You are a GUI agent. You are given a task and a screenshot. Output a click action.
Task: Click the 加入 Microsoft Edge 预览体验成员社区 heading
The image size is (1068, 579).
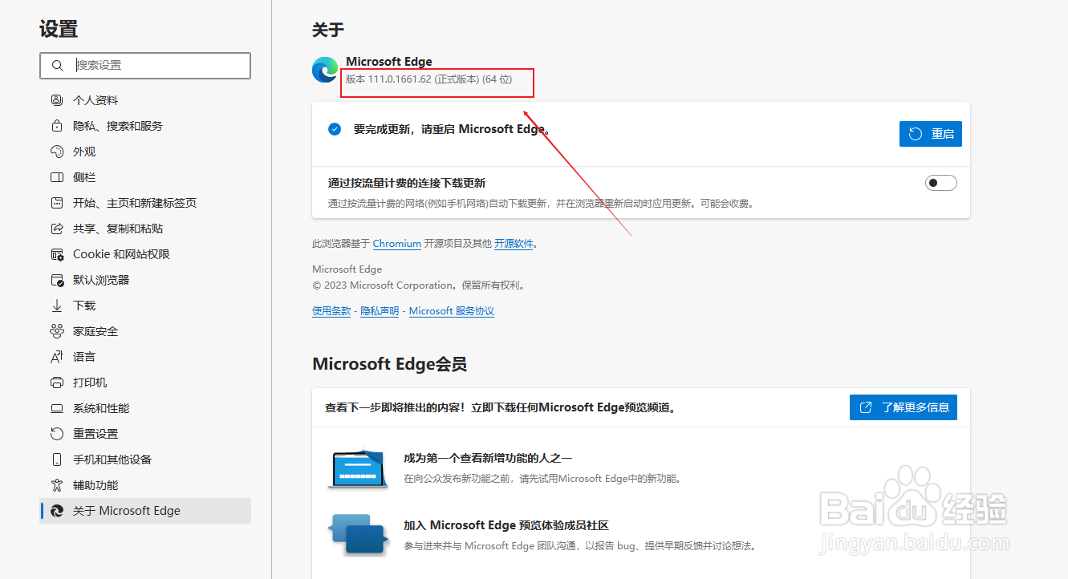point(506,526)
